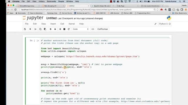This screenshot has height=105, width=188.
Task: Switch to Web-Scraping-01 tab
Action: 53,6
